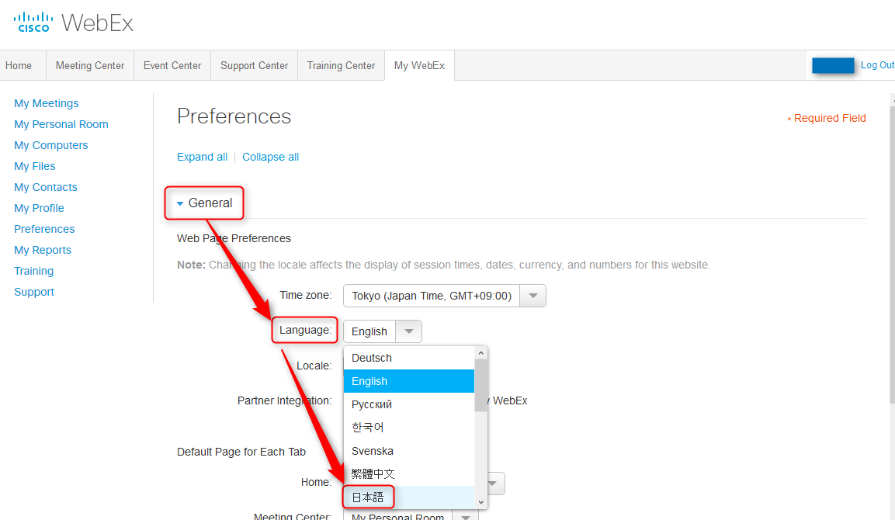Collapse the General section

(204, 203)
